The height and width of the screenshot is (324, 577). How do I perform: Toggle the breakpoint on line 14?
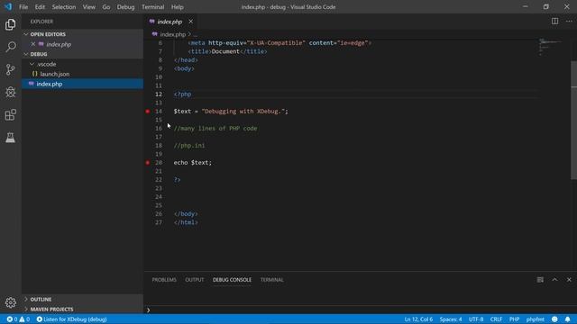coord(148,112)
